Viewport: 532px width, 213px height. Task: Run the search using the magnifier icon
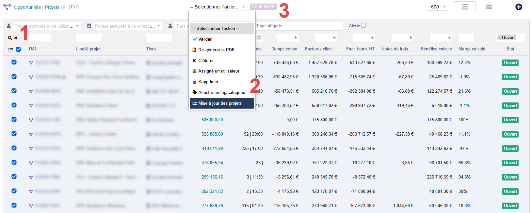tap(10, 38)
